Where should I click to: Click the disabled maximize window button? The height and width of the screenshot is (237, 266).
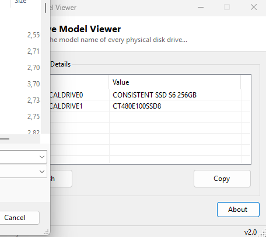(x=227, y=8)
